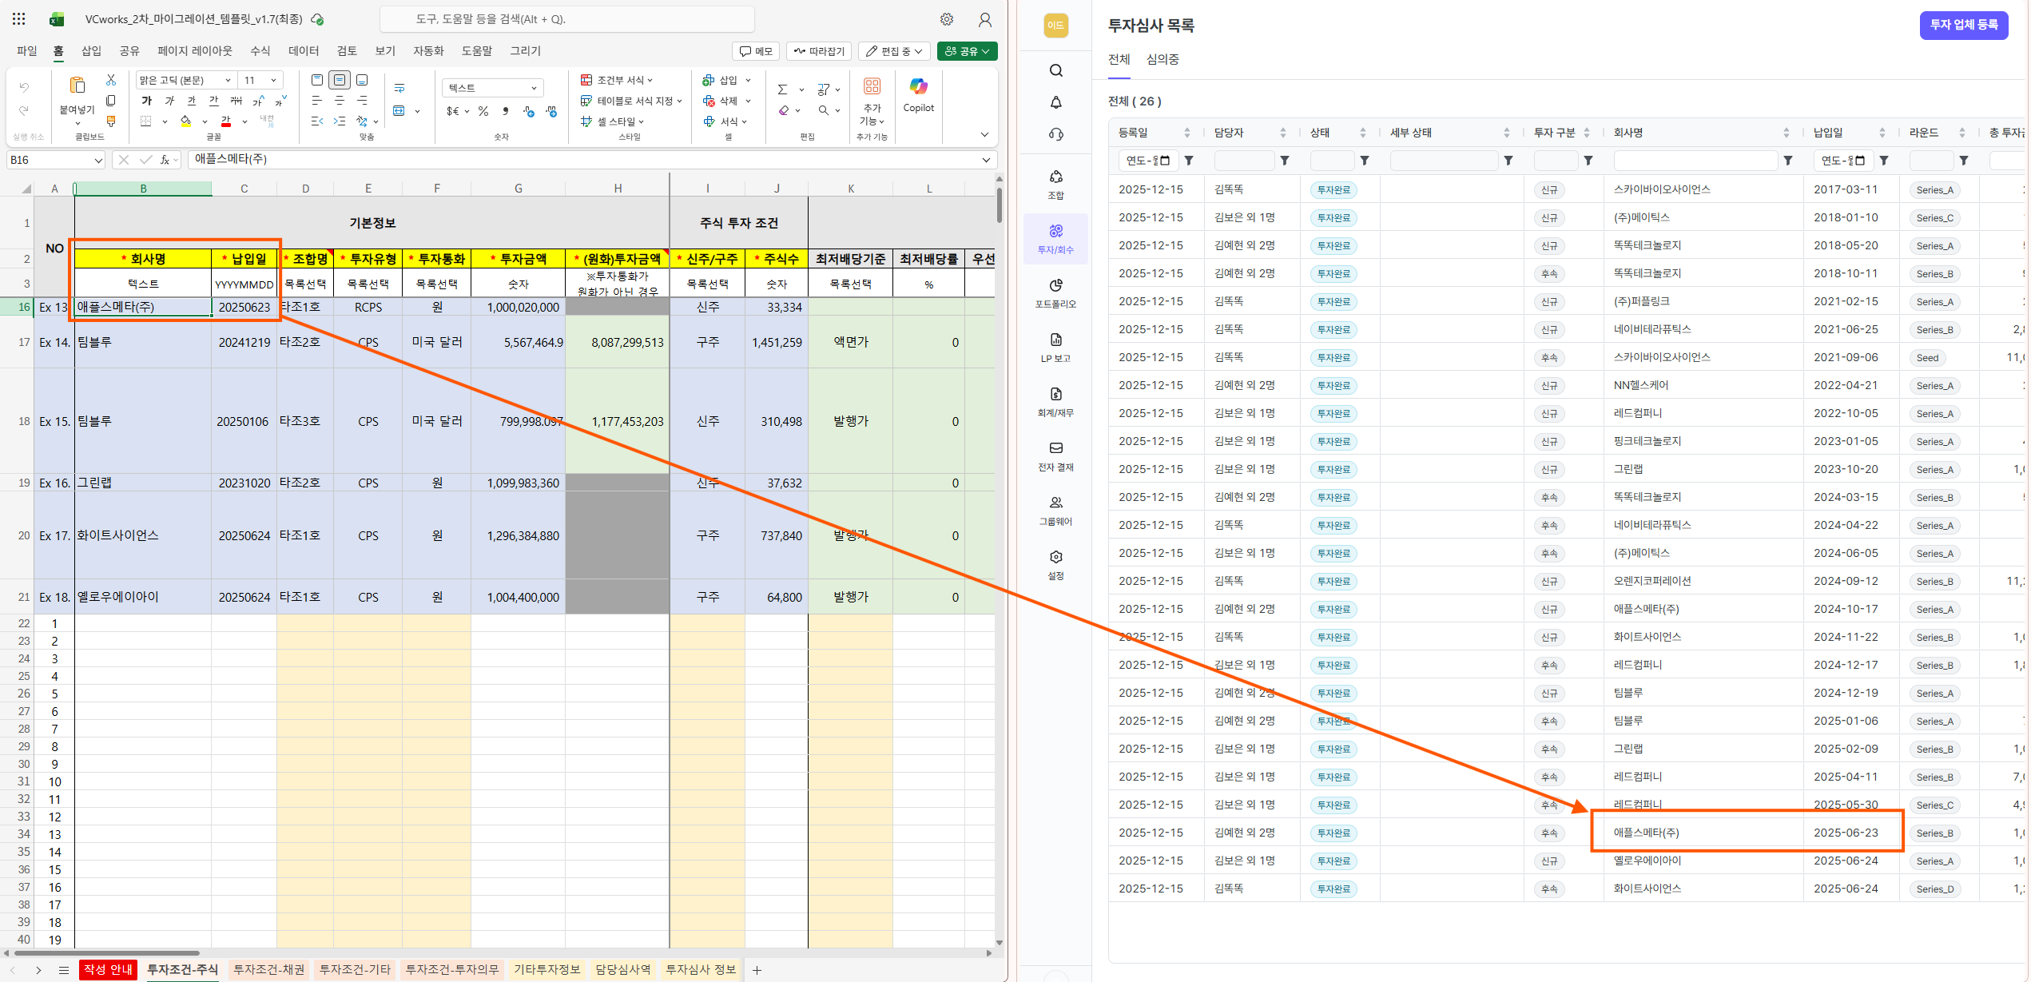This screenshot has height=982, width=2031.
Task: Click the Format Painter brush icon
Action: coord(111,121)
